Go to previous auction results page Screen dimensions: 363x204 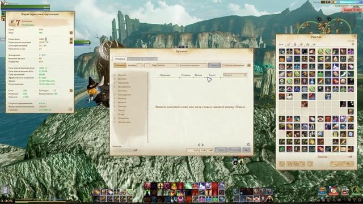point(199,145)
